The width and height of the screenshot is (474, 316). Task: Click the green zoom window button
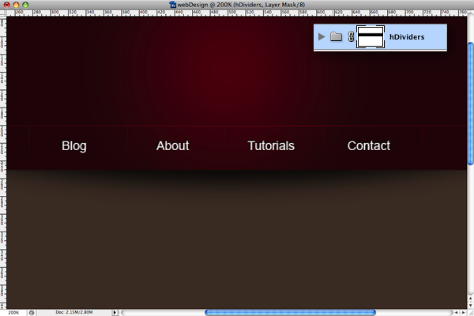(x=27, y=5)
